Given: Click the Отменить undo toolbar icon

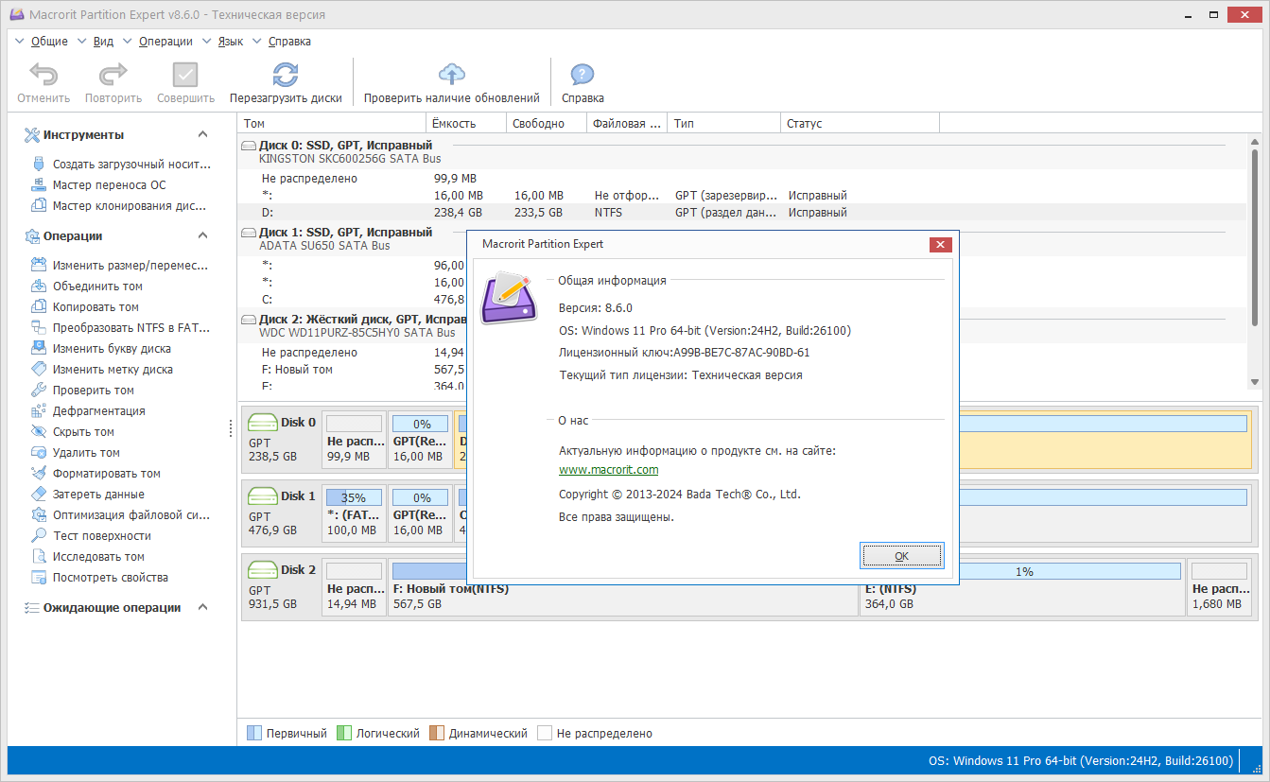Looking at the screenshot, I should point(43,76).
